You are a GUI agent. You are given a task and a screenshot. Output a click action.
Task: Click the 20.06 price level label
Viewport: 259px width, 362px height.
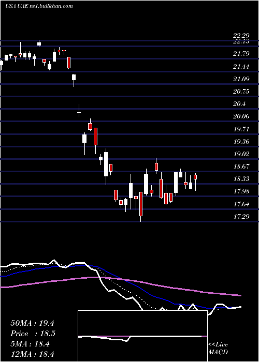[241, 116]
